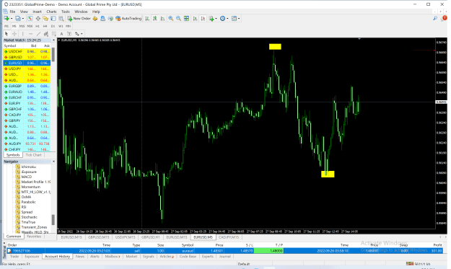
Task: Switch timeframe to M1
Action: click(6, 26)
